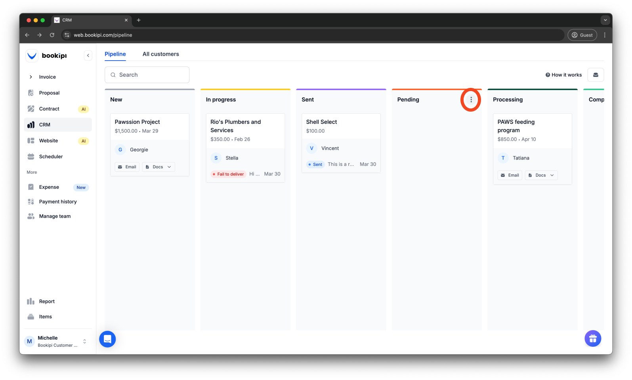
Task: Expand Docs dropdown on Pawssion Project card
Action: pos(158,167)
